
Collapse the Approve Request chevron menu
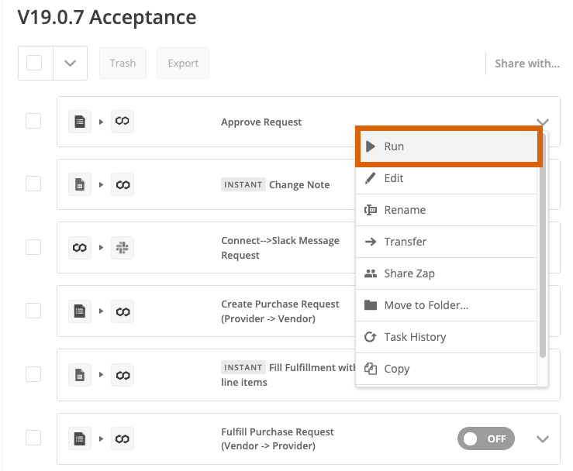[543, 122]
